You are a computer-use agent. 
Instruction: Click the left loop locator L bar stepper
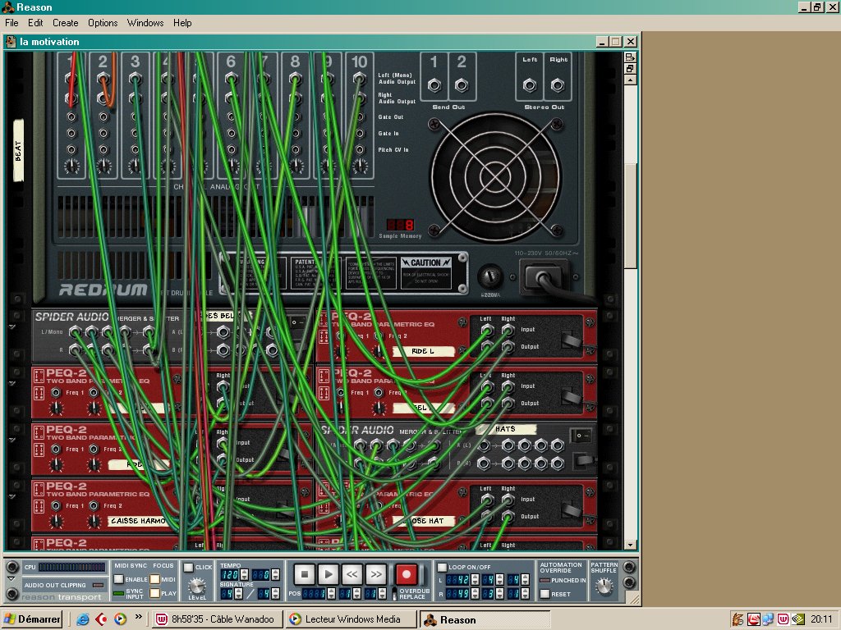coord(475,580)
